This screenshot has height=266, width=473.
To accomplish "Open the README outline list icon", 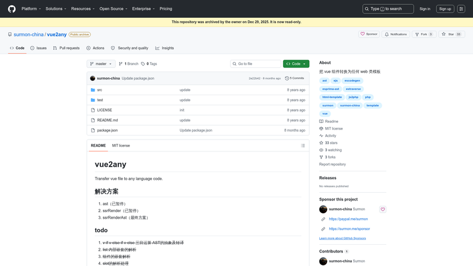I will click(303, 145).
